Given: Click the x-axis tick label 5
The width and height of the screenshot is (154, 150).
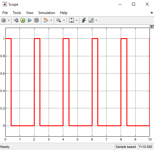Looking at the screenshot, I should [77, 139].
